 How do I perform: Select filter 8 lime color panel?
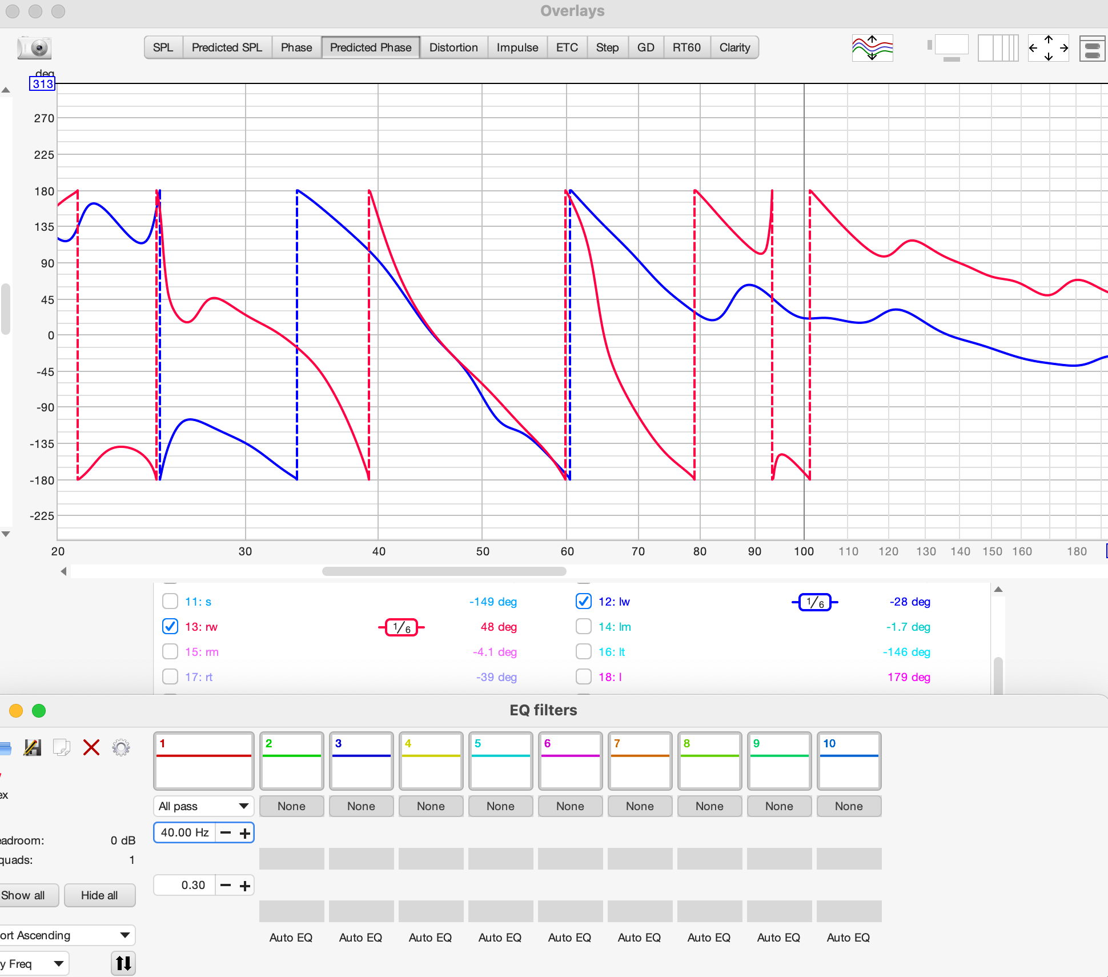click(x=710, y=761)
